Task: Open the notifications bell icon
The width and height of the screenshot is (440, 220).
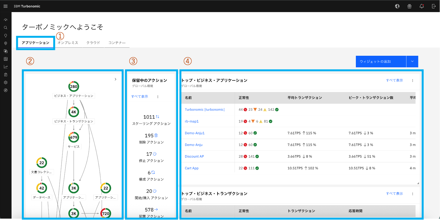Action: 422,6
